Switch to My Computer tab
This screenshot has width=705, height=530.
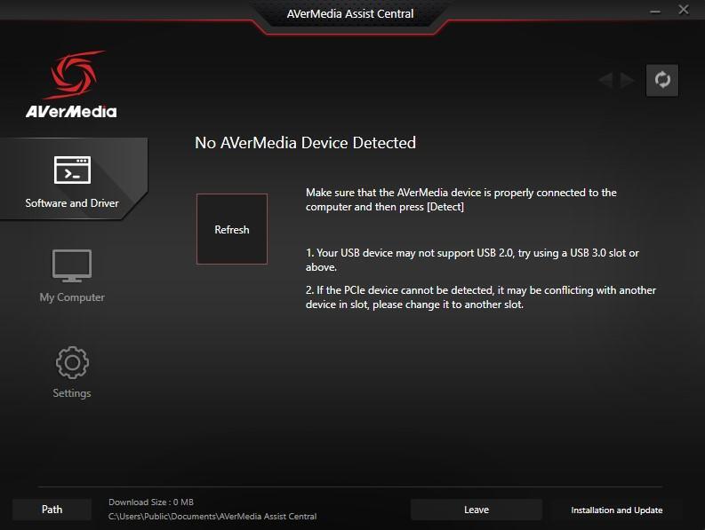72,276
